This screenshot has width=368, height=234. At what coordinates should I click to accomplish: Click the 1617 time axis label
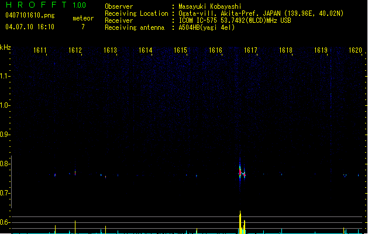pos(250,50)
